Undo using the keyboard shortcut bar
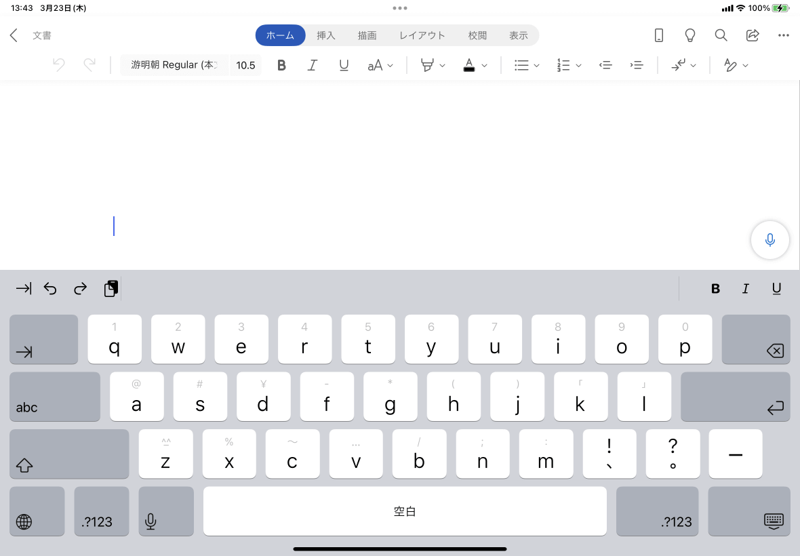The width and height of the screenshot is (800, 556). click(50, 289)
